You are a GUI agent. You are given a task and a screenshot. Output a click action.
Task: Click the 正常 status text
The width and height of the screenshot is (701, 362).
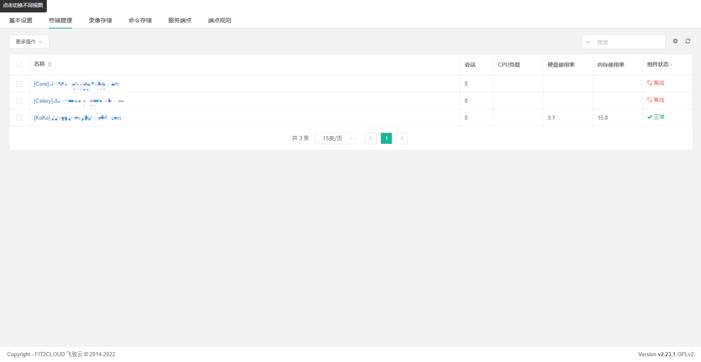(659, 117)
